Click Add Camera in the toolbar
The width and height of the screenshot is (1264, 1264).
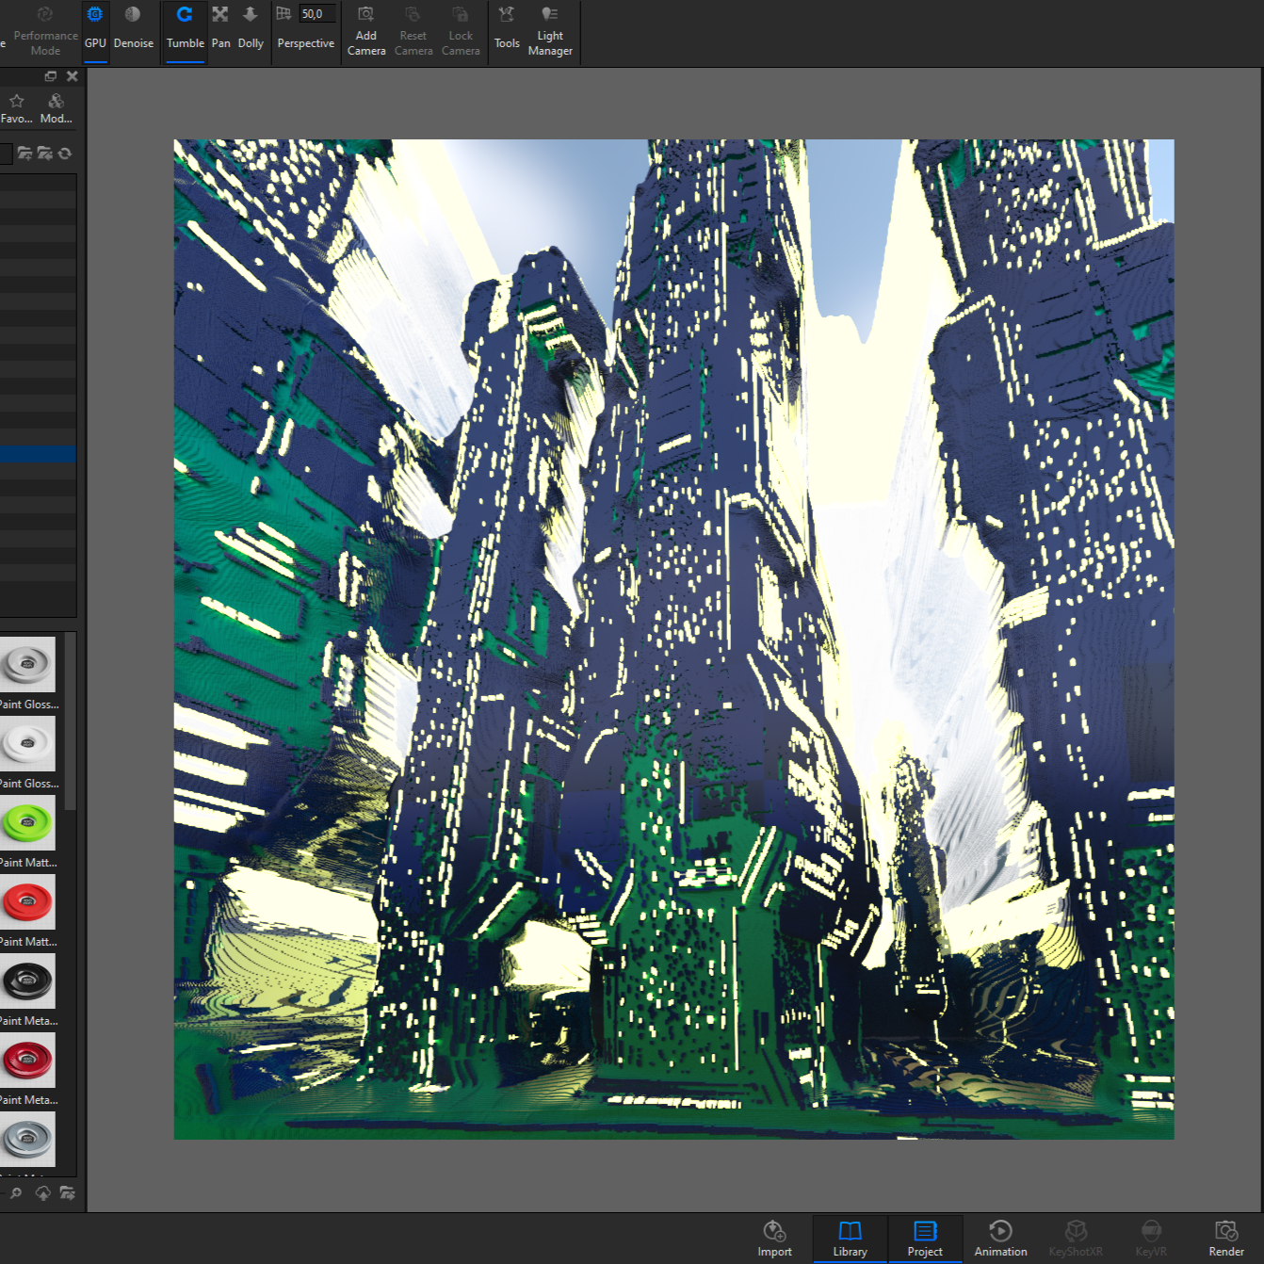coord(366,31)
